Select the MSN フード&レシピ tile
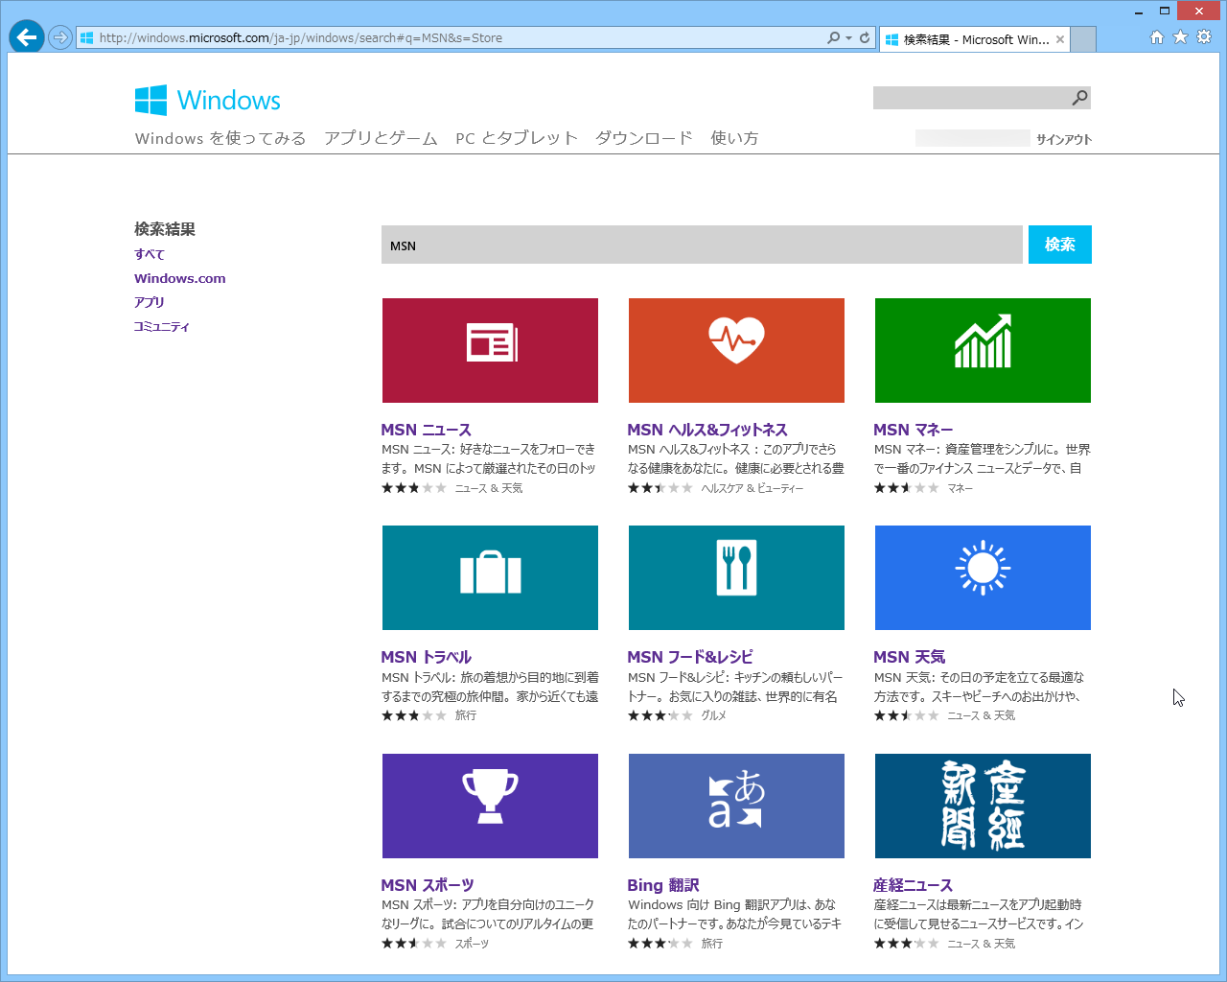 736,577
